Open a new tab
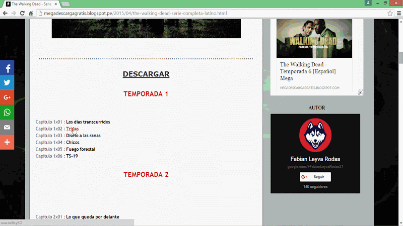 click(65, 4)
